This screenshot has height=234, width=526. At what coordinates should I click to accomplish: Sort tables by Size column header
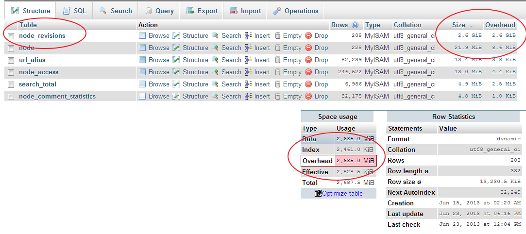coord(458,25)
